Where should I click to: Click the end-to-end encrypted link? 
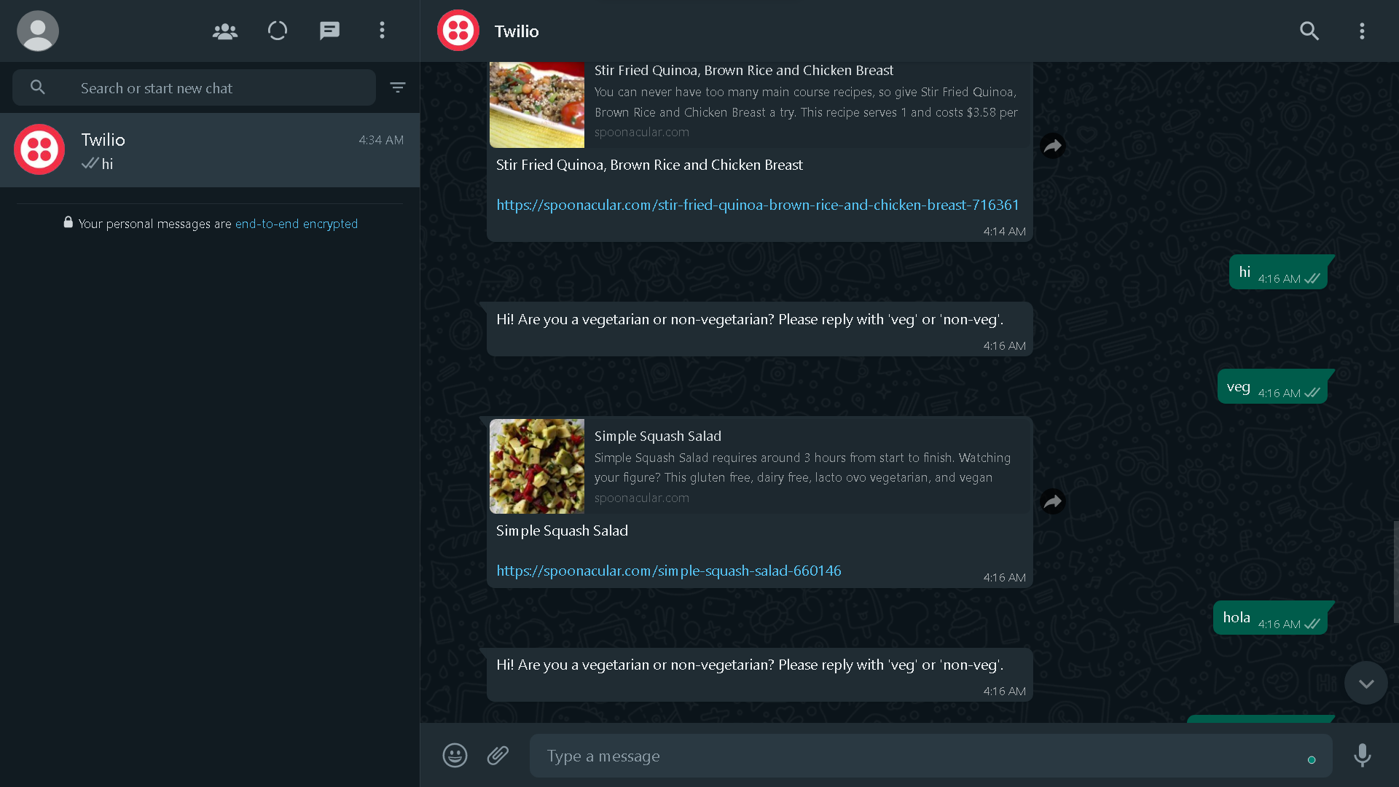(296, 224)
